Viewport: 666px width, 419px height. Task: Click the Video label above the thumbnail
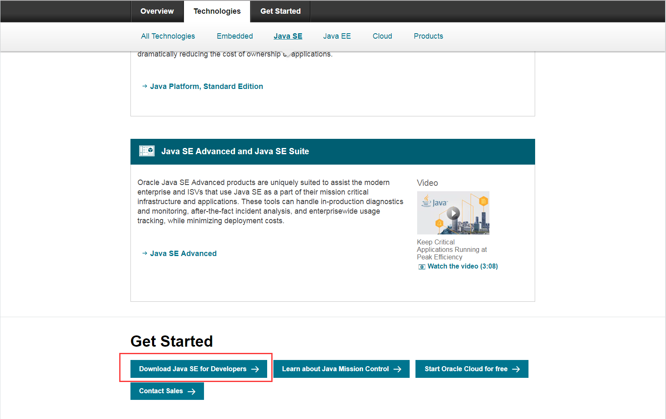[x=428, y=183]
